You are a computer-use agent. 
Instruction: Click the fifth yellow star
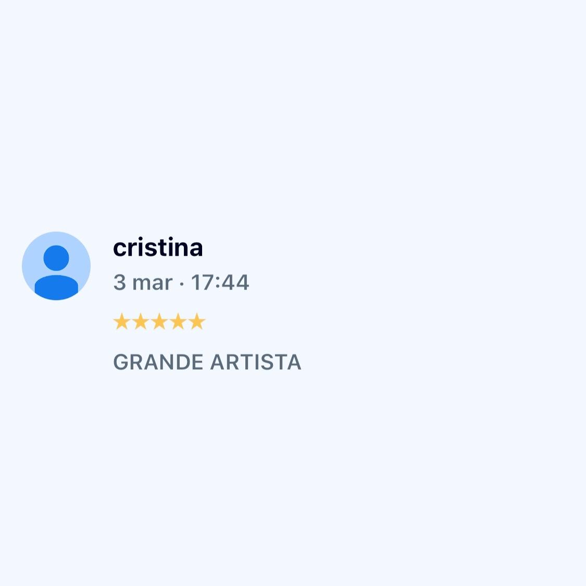196,321
